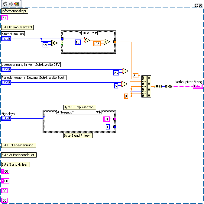Select the Build Array node
Screen dimensions: 204x204
pyautogui.click(x=146, y=86)
